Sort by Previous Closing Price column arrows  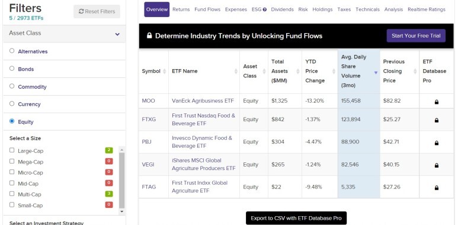click(415, 71)
